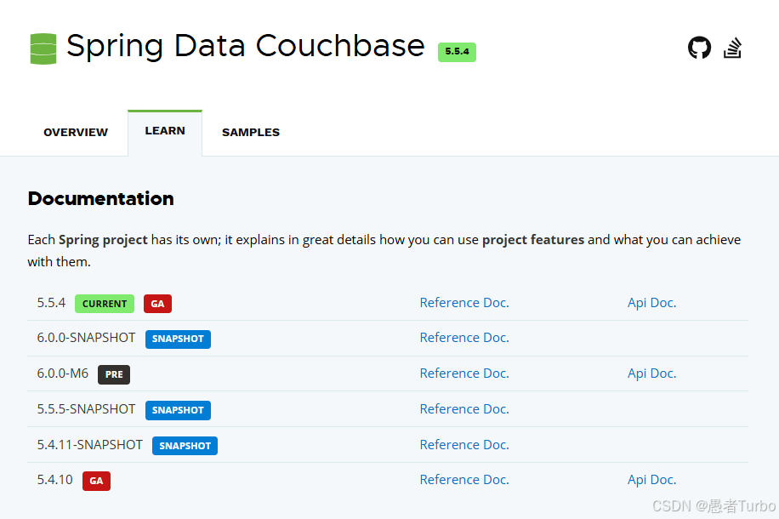Click the CURRENT badge on 5.5.4 row
Viewport: 779px width, 519px height.
point(105,304)
